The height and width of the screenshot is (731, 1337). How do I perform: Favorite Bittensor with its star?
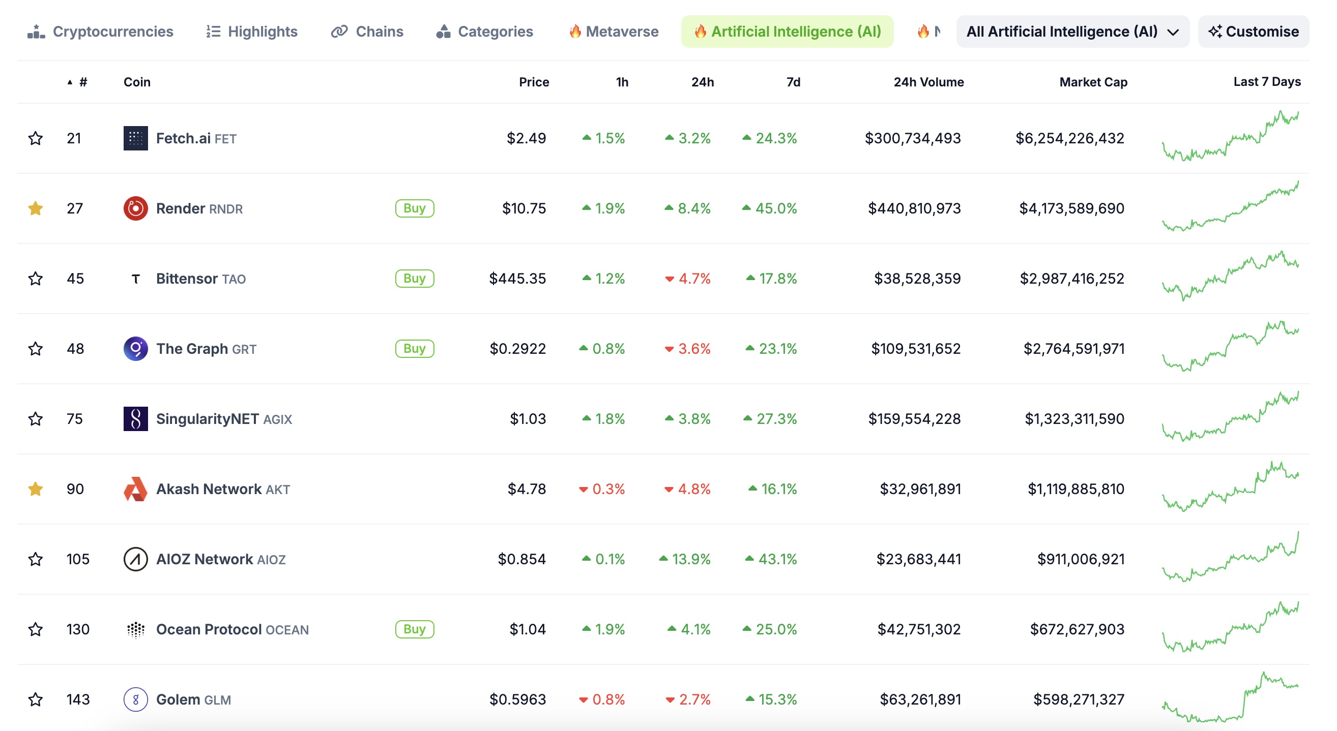[35, 279]
